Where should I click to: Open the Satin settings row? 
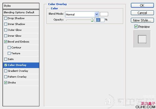point(21,59)
